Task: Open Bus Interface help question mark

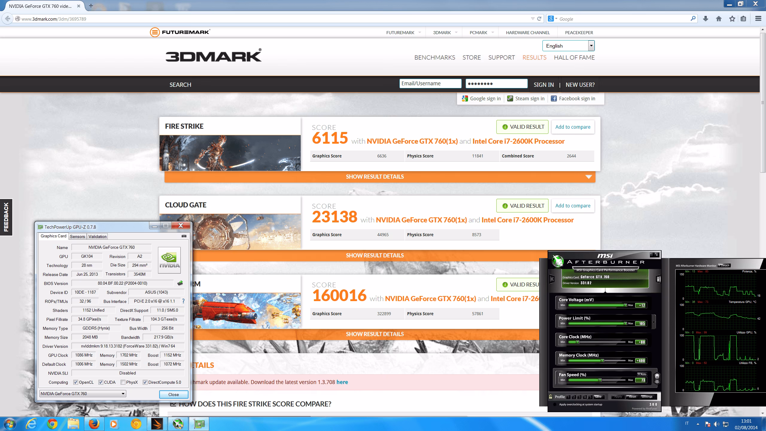Action: 183,301
